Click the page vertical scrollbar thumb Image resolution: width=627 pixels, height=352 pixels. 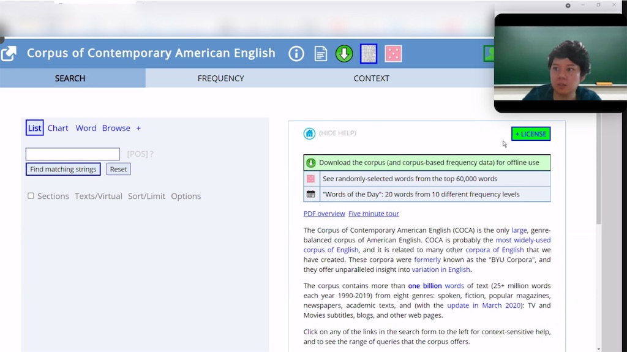[598, 168]
